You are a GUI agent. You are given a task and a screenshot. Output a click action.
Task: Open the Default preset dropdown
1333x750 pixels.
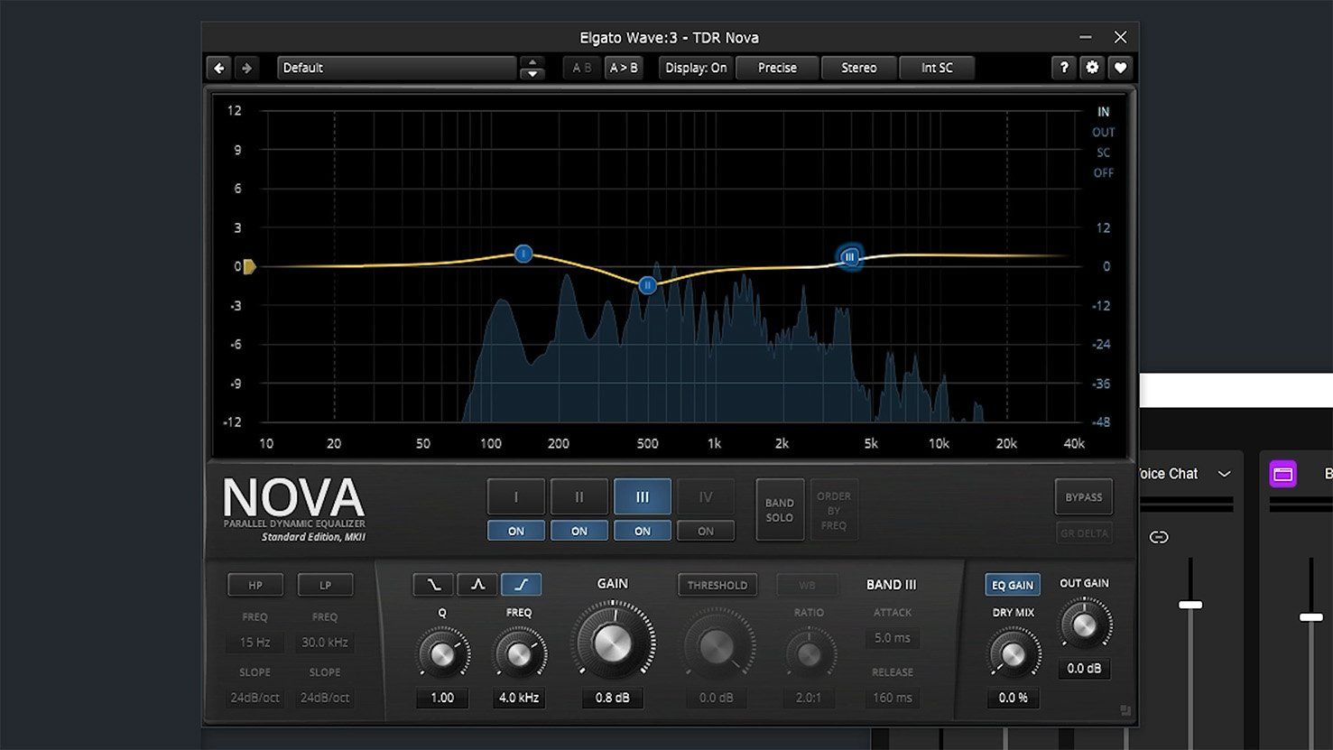(x=395, y=68)
